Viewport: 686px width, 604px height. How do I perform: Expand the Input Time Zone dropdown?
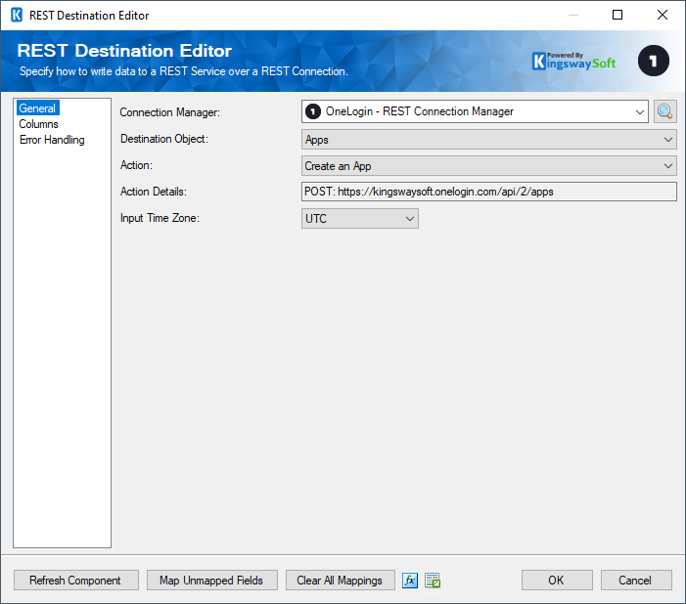(359, 219)
